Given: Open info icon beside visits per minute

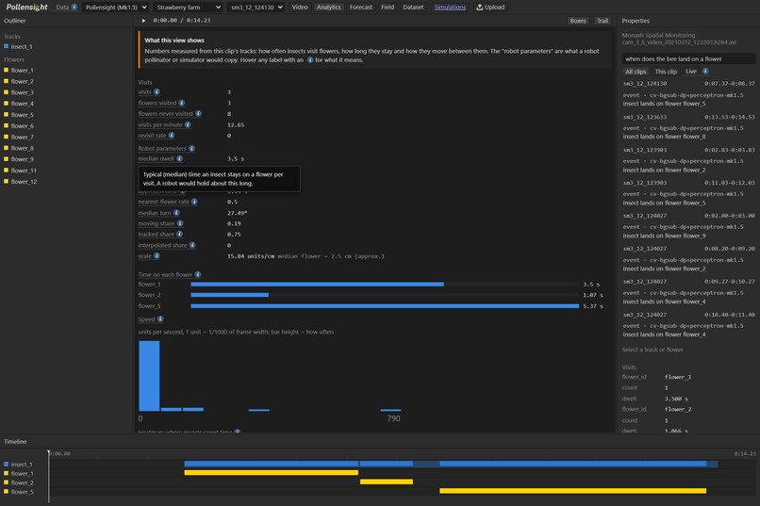Looking at the screenshot, I should 188,124.
